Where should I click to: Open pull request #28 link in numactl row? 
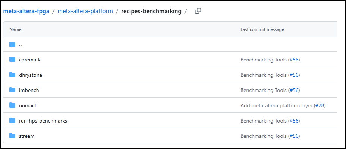pos(320,105)
